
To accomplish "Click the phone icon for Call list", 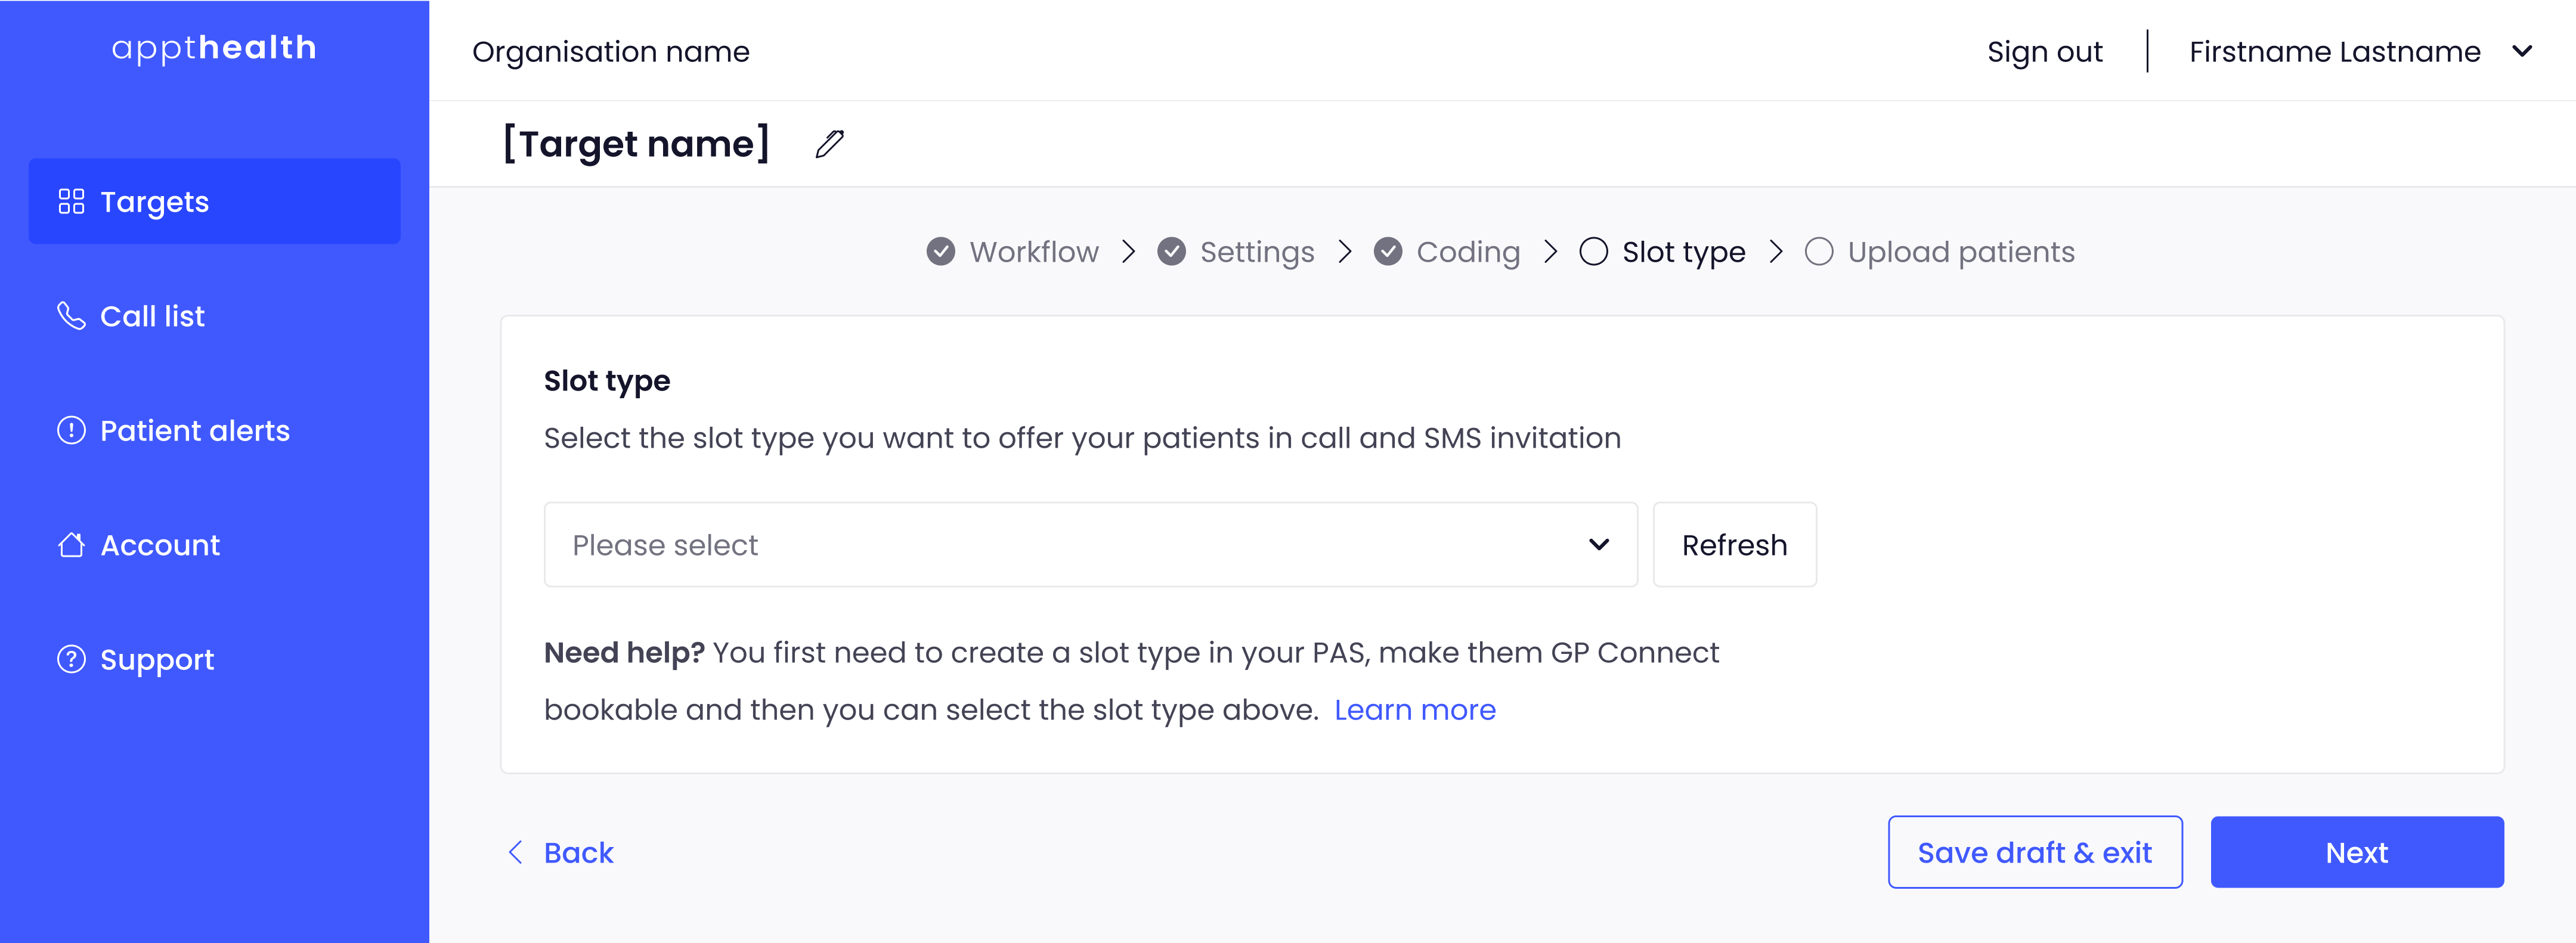I will point(71,316).
